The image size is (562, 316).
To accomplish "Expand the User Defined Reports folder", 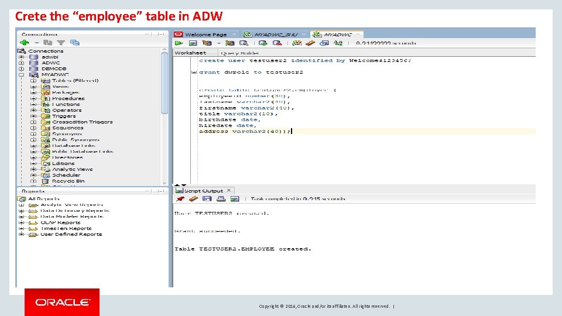I will (22, 234).
